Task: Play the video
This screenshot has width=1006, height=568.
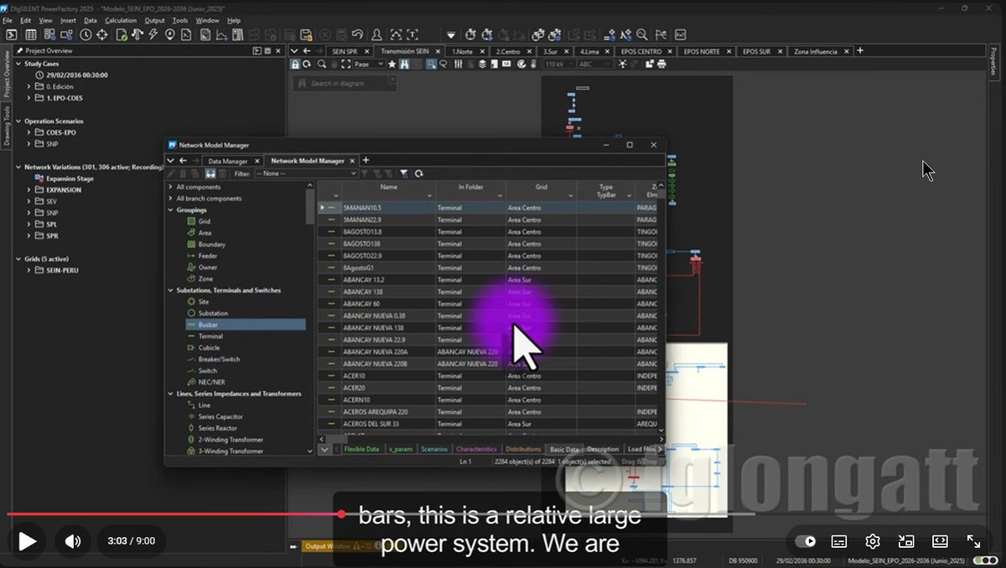Action: (27, 541)
